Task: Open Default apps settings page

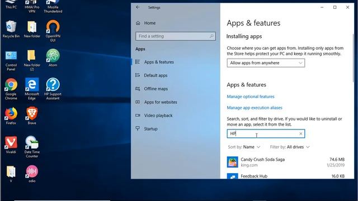Action: (x=176, y=75)
